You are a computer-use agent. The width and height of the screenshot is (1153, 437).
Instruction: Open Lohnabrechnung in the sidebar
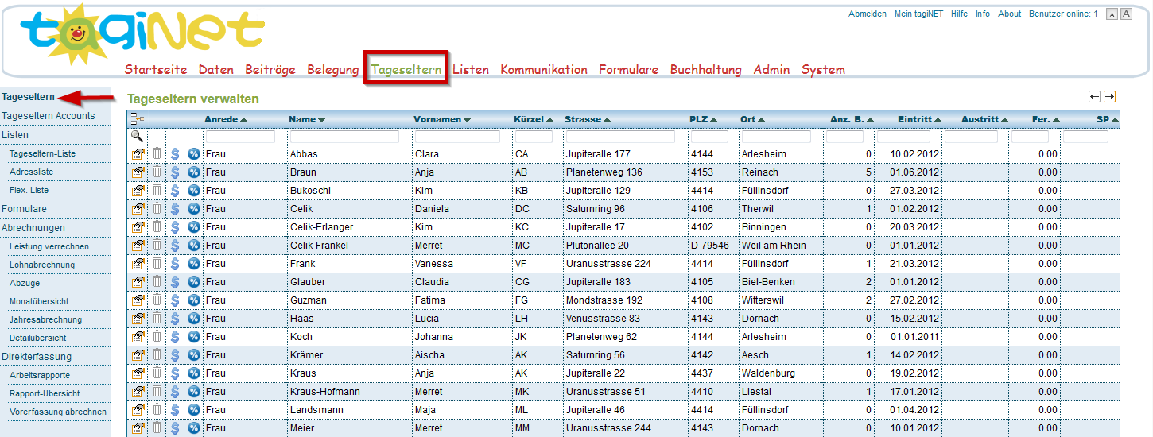coord(42,265)
